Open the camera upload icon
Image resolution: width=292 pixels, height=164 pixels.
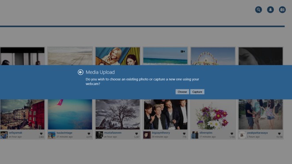coord(282,10)
